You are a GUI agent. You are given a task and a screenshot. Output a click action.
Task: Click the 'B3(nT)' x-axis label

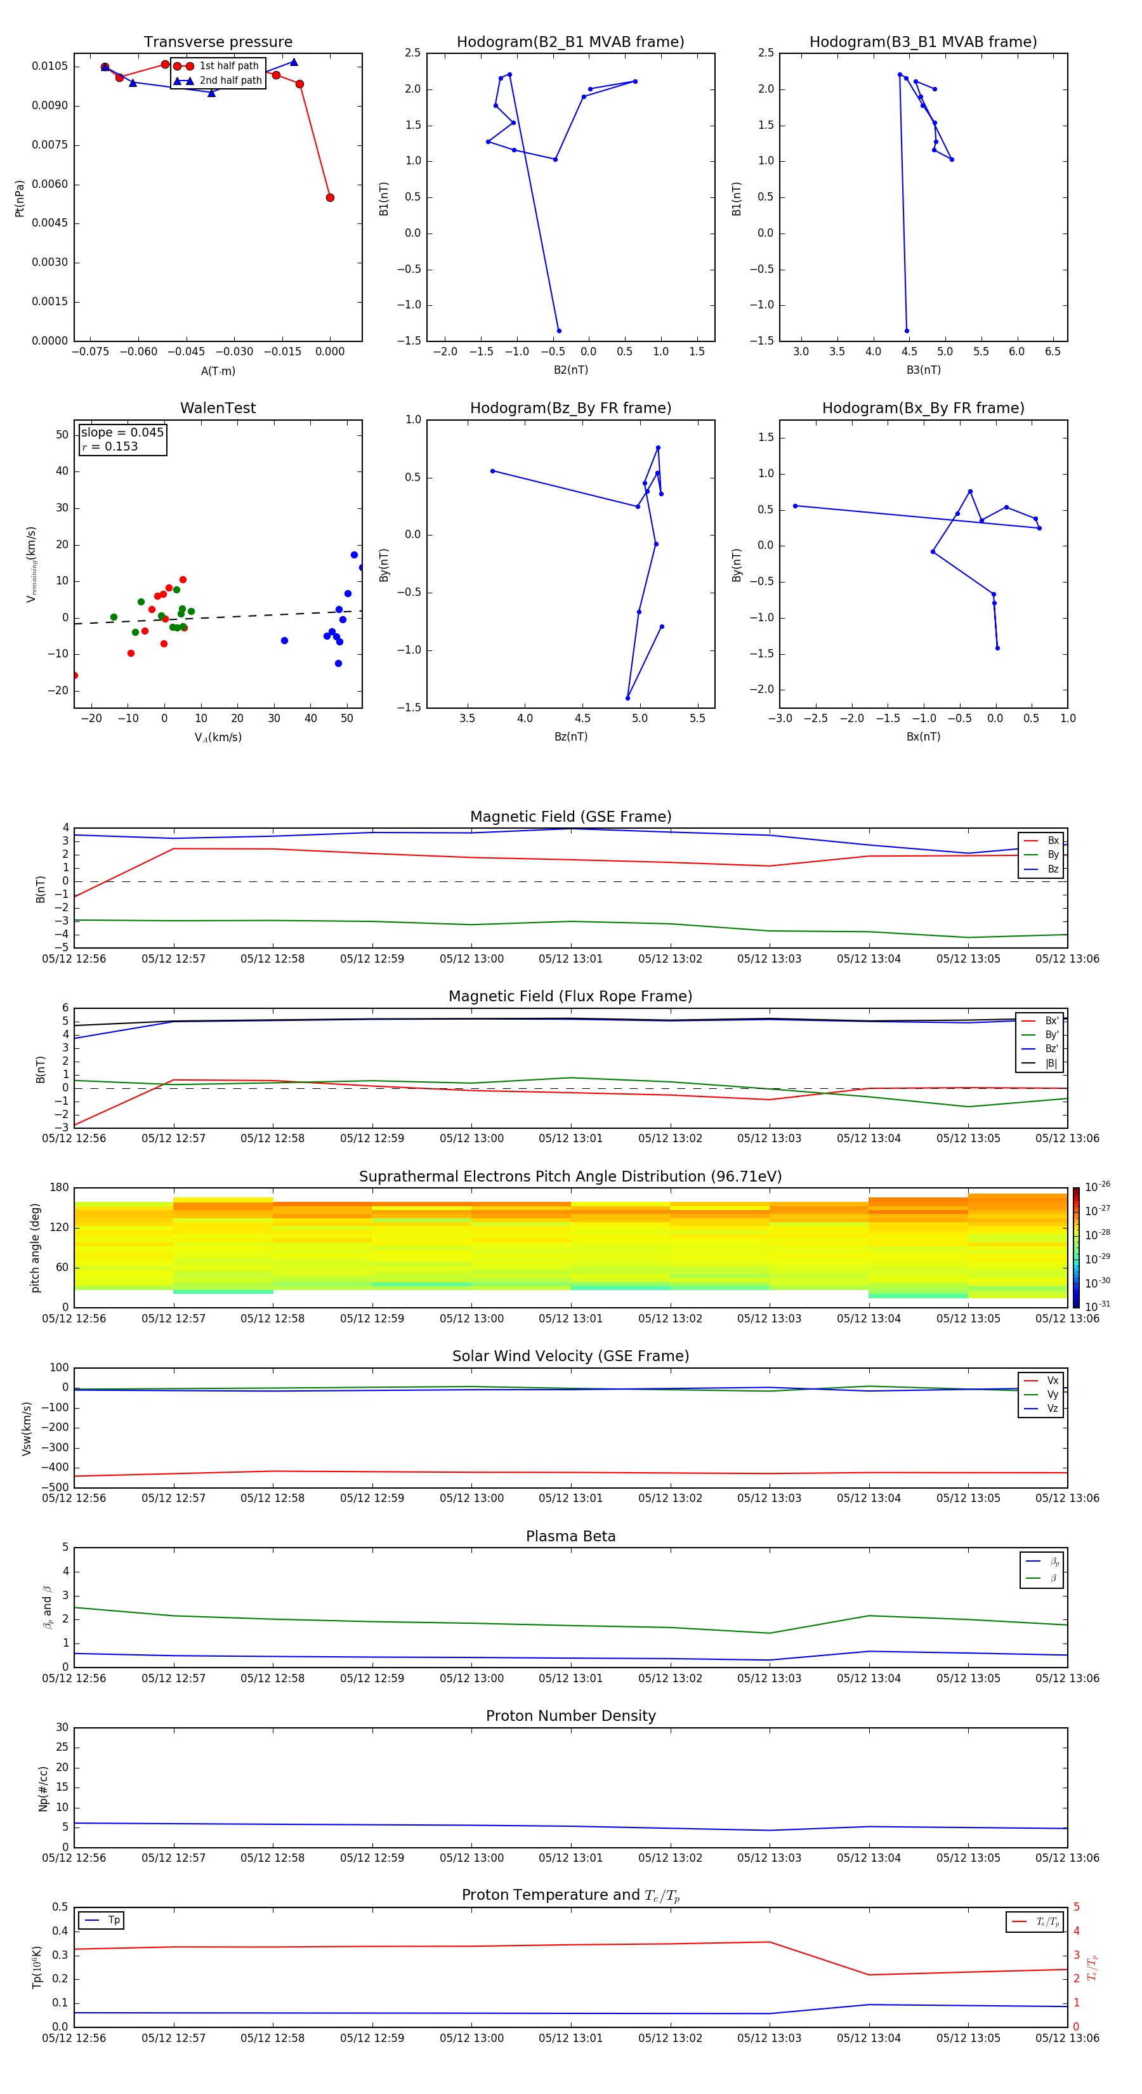click(923, 370)
